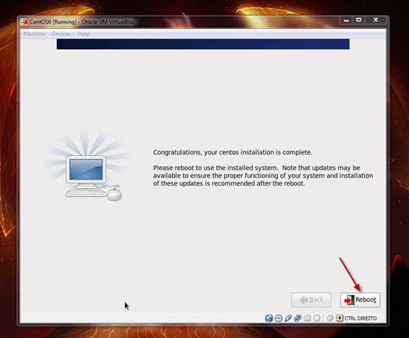
Task: Click the mouse integration status icon
Action: tap(330, 318)
